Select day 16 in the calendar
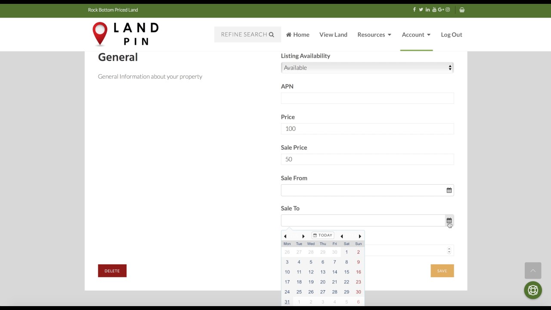This screenshot has width=551, height=310. pyautogui.click(x=358, y=272)
